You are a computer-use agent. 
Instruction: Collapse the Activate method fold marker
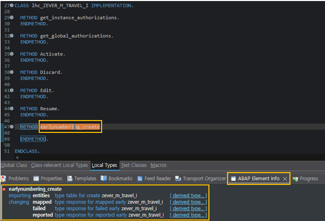coord(12,54)
